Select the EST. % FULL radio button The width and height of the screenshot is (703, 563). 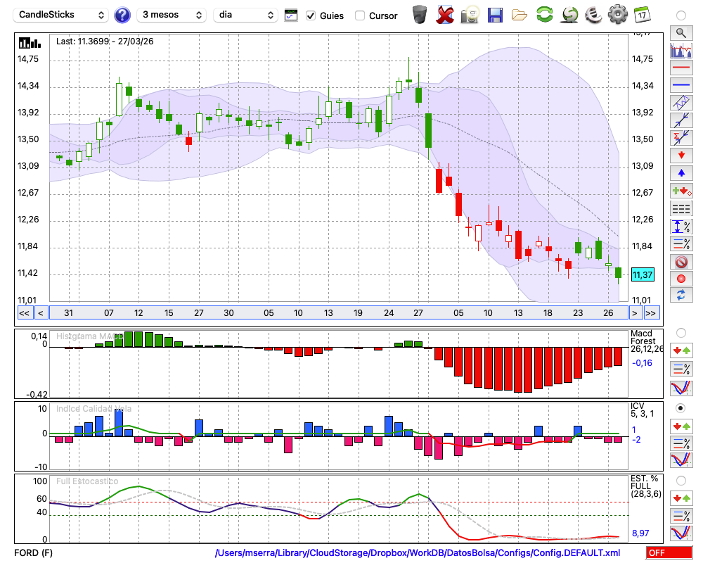click(x=681, y=481)
